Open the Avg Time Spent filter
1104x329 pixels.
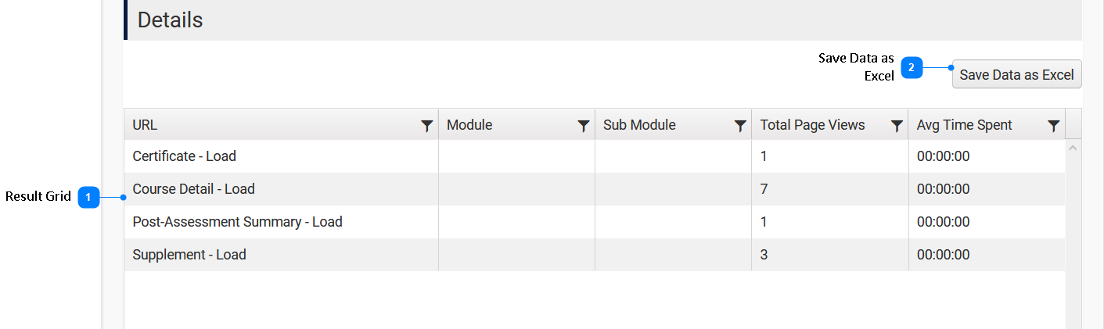tap(1054, 126)
